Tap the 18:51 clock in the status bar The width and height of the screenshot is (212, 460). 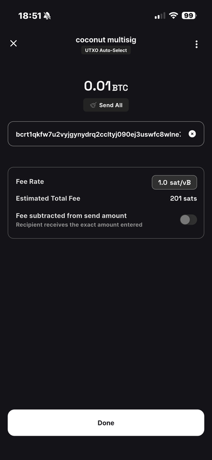[29, 16]
